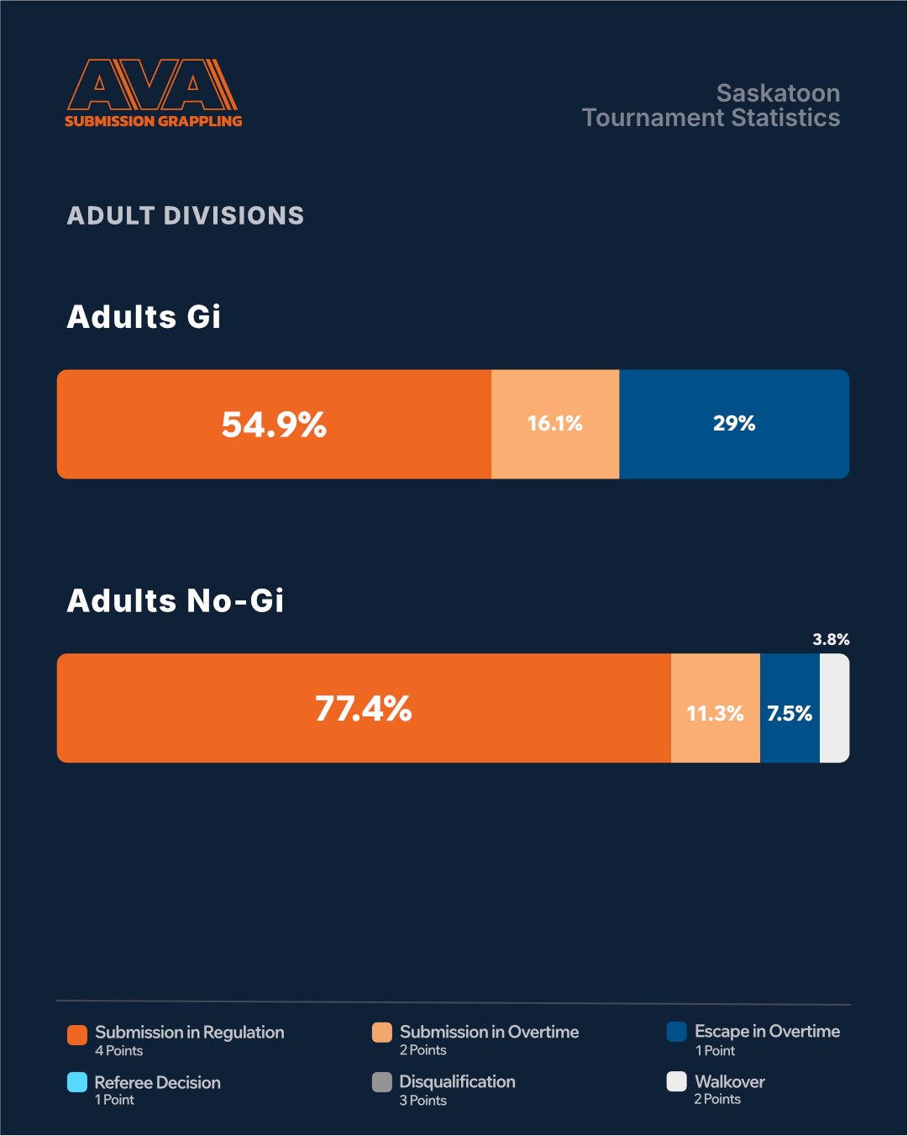The image size is (908, 1136).
Task: Select the 16.1% segment of Adults Gi bar
Action: click(x=555, y=424)
